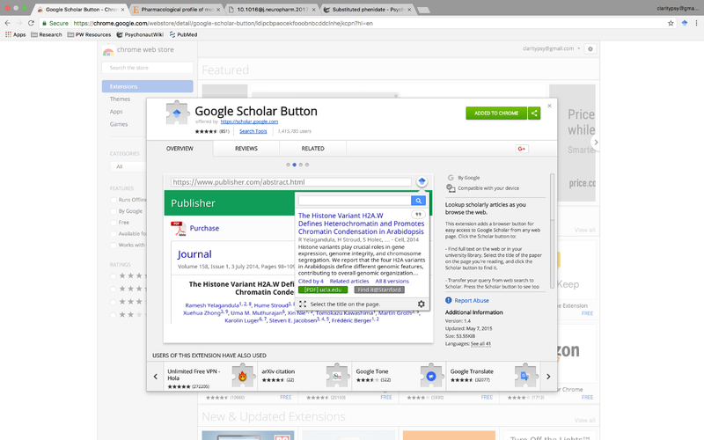Open the Chrome Web Store settings gear
Screen dimensions: 704x440
pyautogui.click(x=590, y=48)
